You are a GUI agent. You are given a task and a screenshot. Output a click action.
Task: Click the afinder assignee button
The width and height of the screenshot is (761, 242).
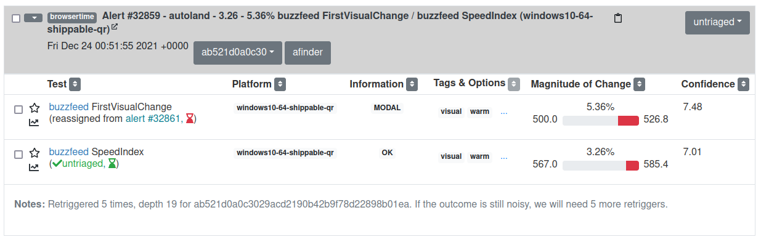point(307,52)
